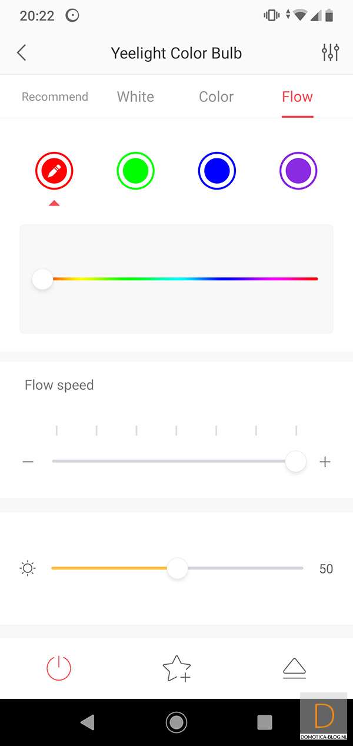
Task: Increase flow speed with the plus icon
Action: point(325,462)
